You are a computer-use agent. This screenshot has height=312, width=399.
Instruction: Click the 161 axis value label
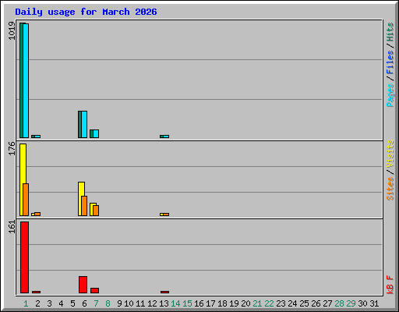12,227
